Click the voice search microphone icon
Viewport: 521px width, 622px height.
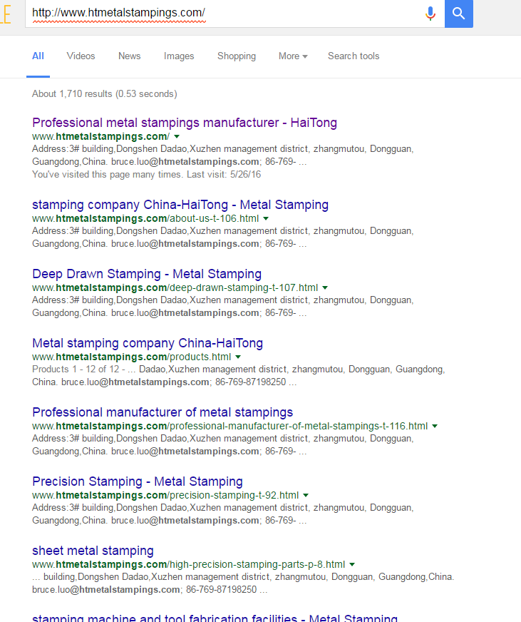pos(430,14)
